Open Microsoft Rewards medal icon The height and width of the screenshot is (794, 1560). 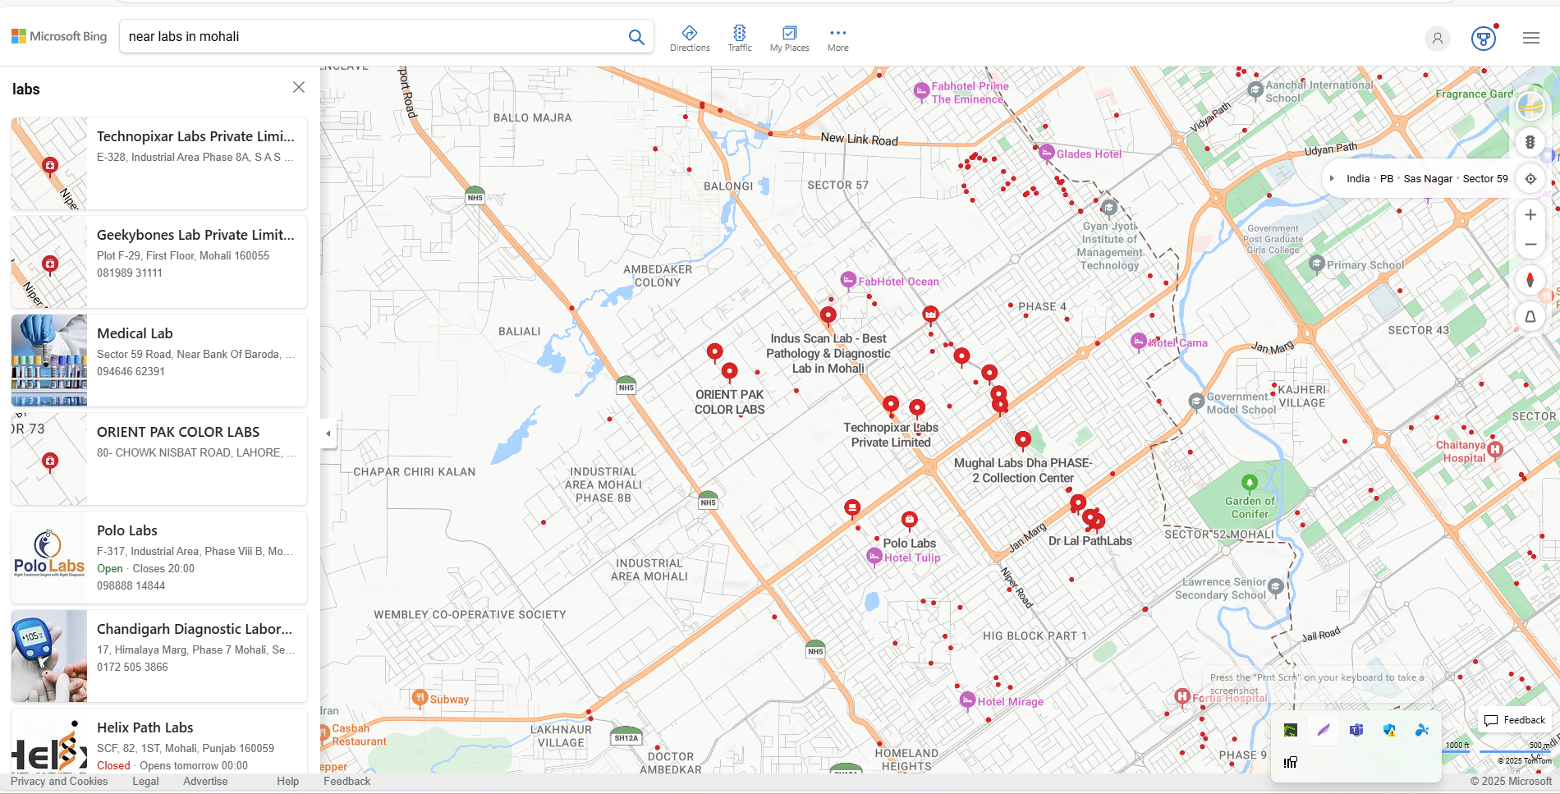pos(1484,38)
